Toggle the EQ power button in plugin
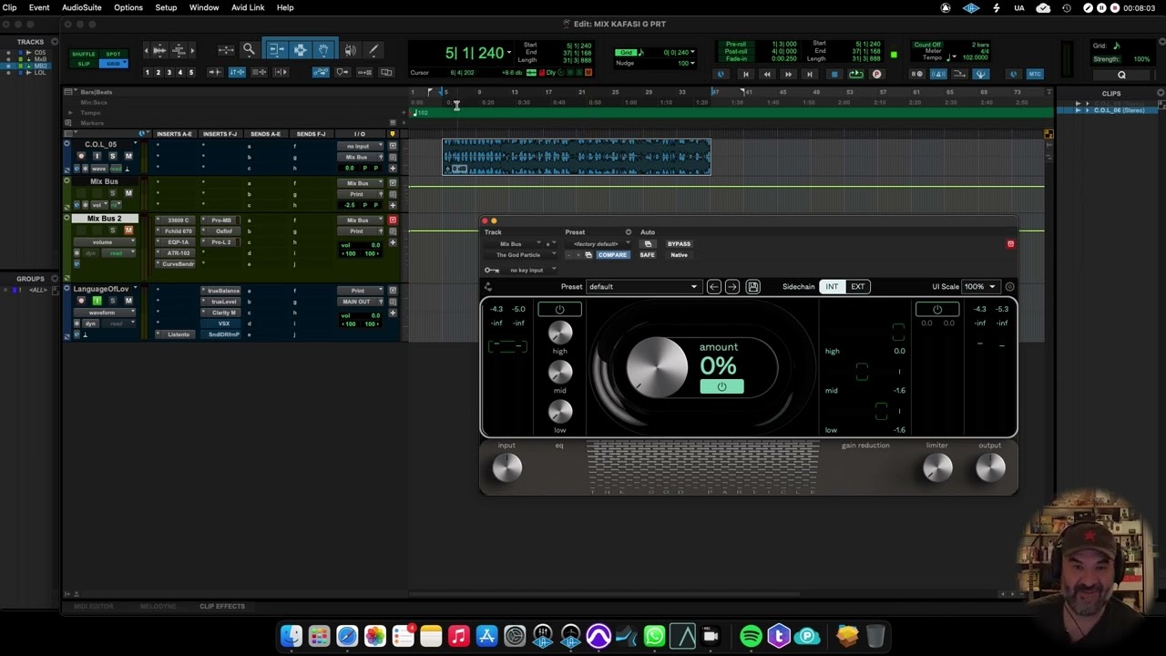Viewport: 1166px width, 656px height. 559,310
